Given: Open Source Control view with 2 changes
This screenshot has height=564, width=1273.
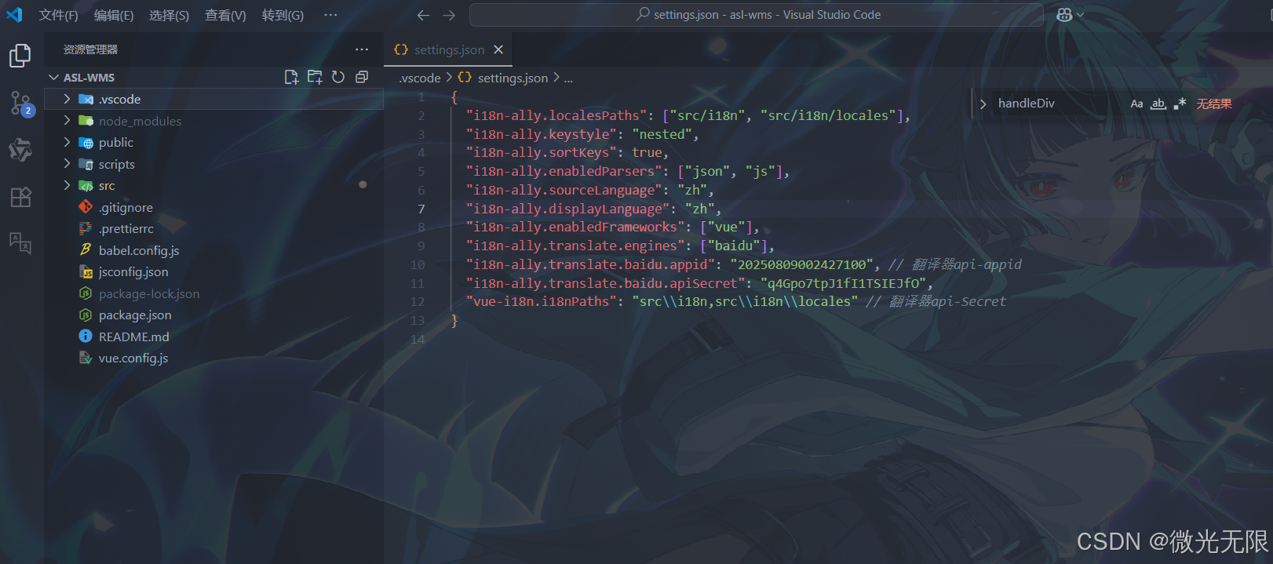Looking at the screenshot, I should [20, 103].
